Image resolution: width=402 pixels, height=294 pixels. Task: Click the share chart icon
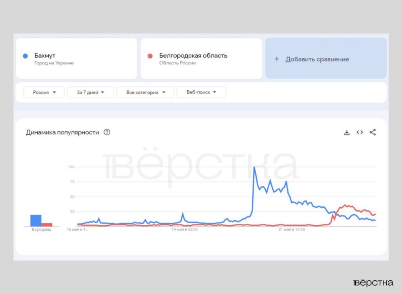coord(373,132)
